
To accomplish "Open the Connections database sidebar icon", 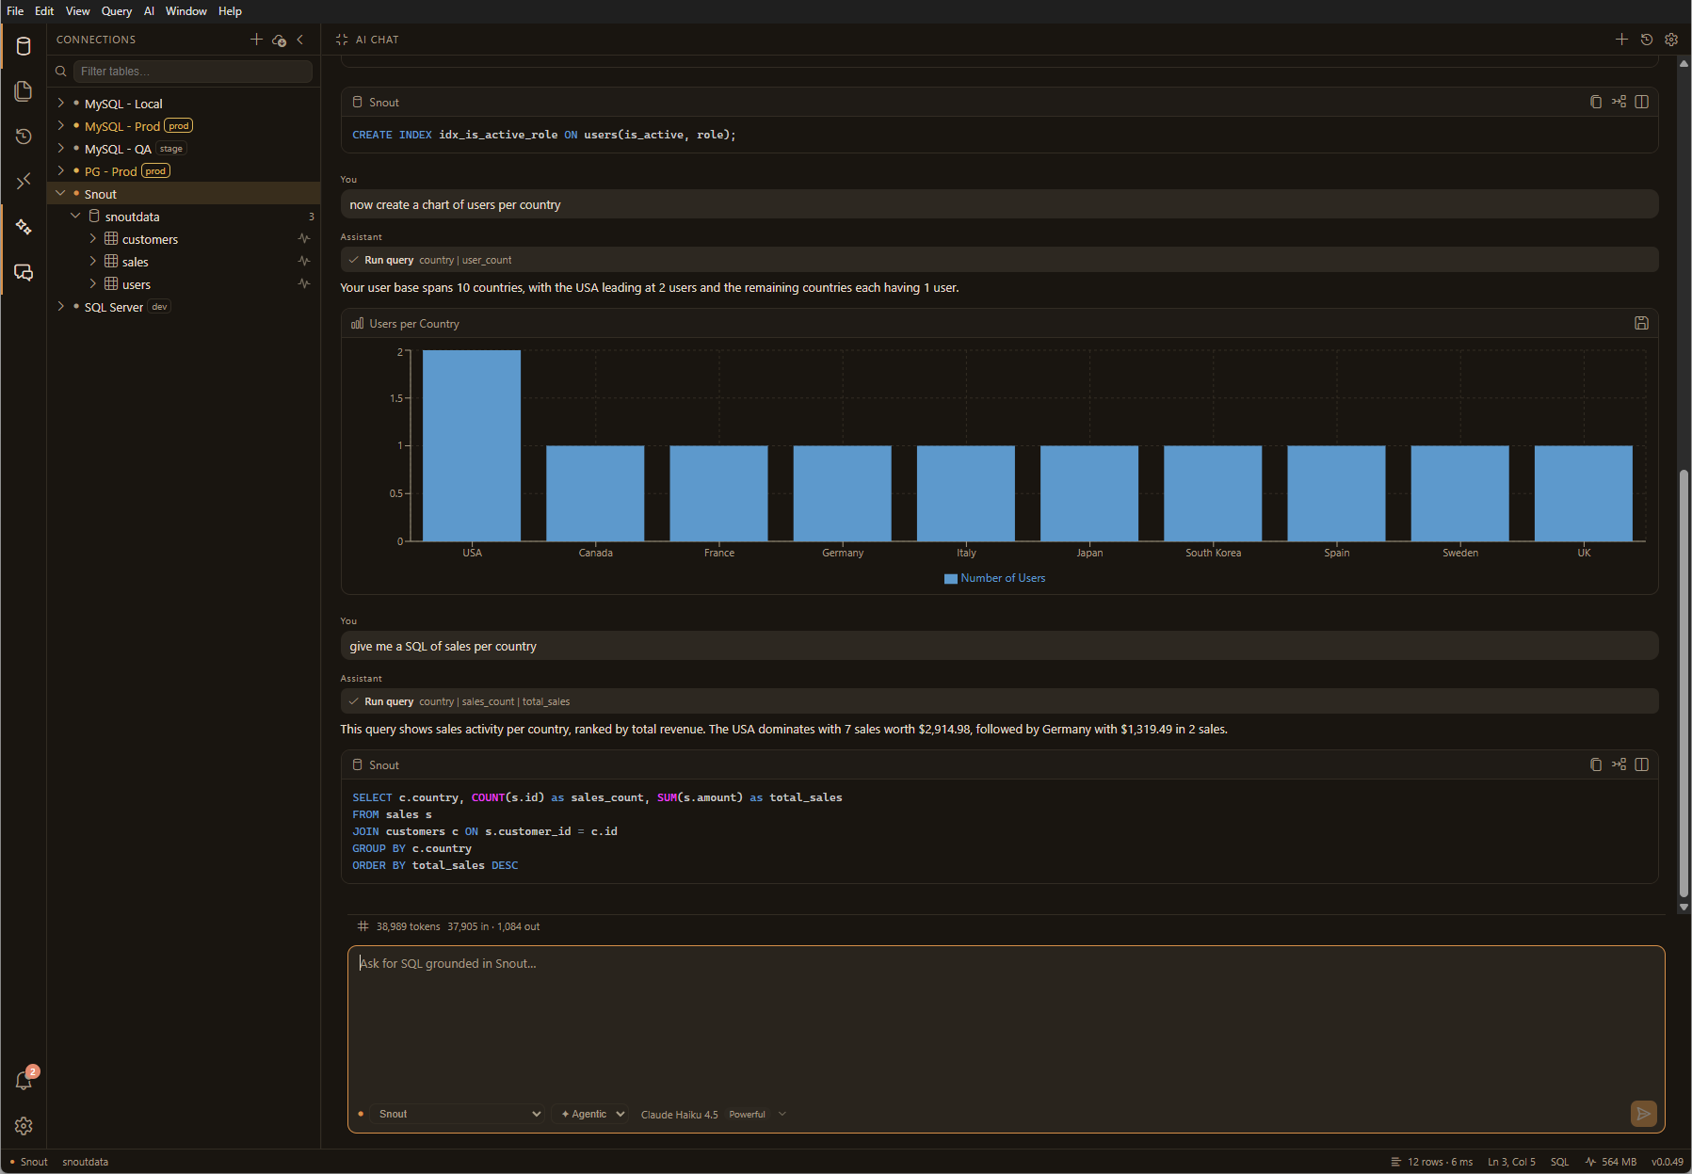I will tap(24, 46).
